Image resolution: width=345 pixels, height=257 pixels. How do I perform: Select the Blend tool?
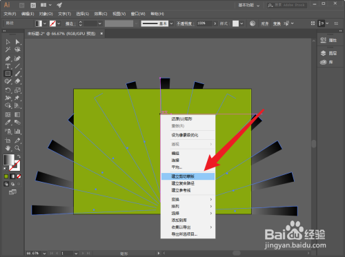click(17, 123)
